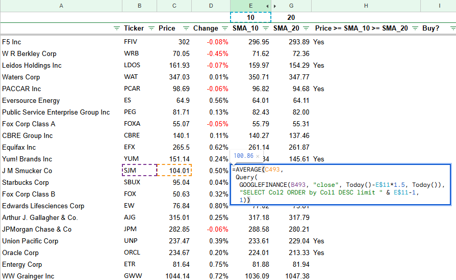Select the UNP ticker cell
The image size is (456, 280).
(140, 241)
